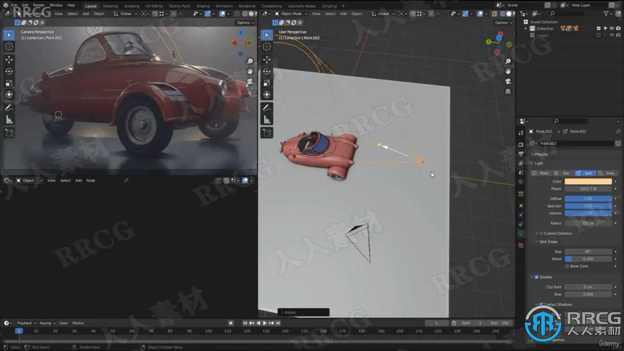Select the Move tool in the right viewport
Image resolution: width=624 pixels, height=351 pixels.
(x=267, y=59)
